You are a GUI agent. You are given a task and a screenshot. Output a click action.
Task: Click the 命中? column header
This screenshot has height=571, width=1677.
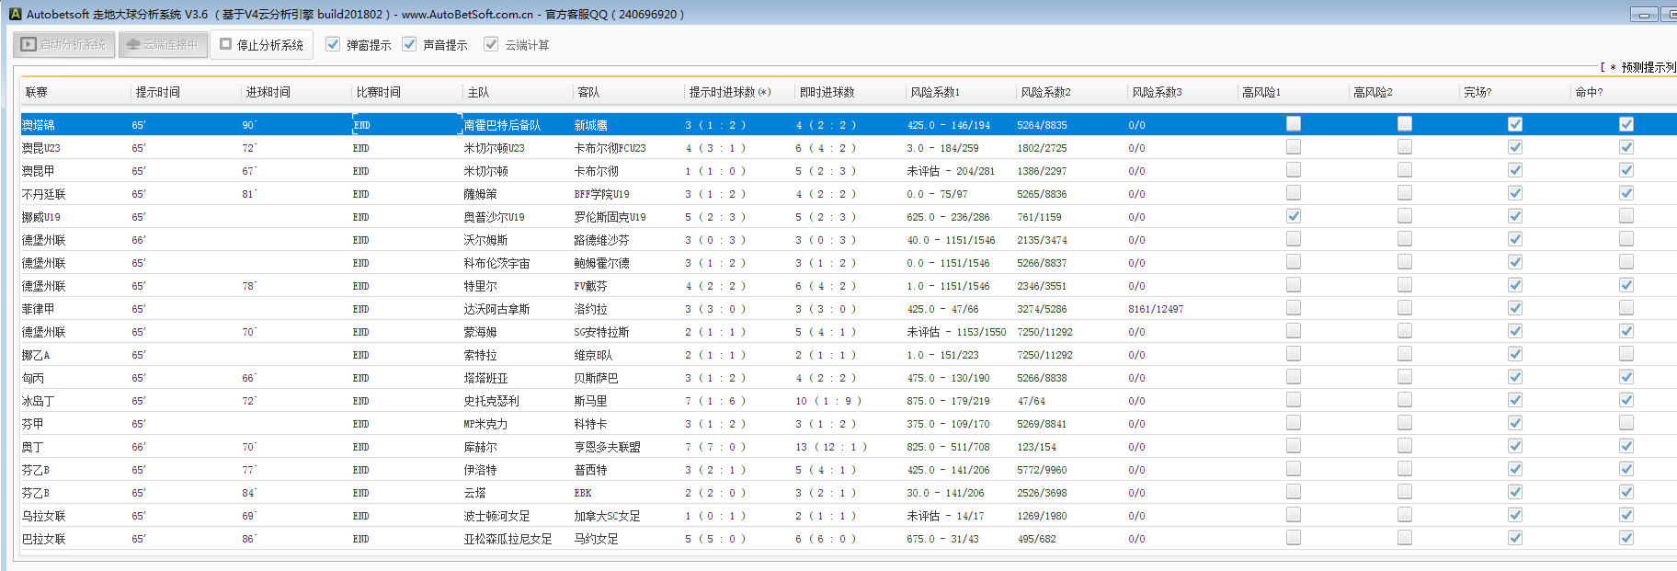[1589, 92]
